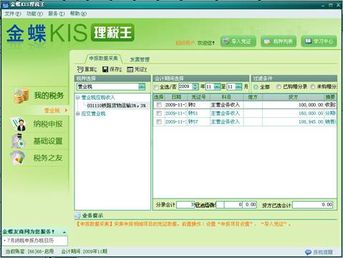343x258 pixels.
Task: Click the 贷方 column header
Action: point(293,97)
